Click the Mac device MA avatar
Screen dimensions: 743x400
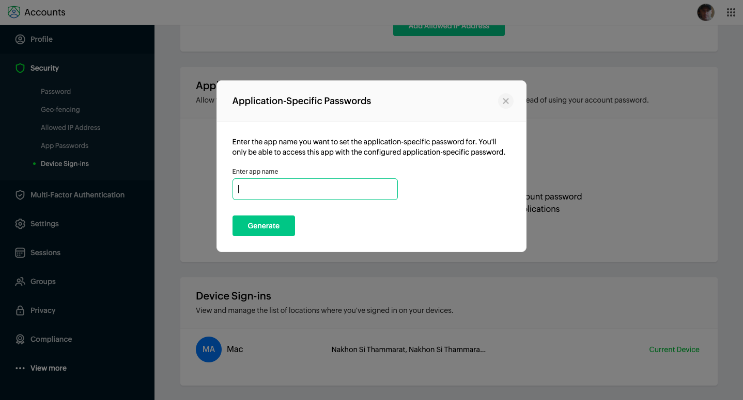(209, 349)
